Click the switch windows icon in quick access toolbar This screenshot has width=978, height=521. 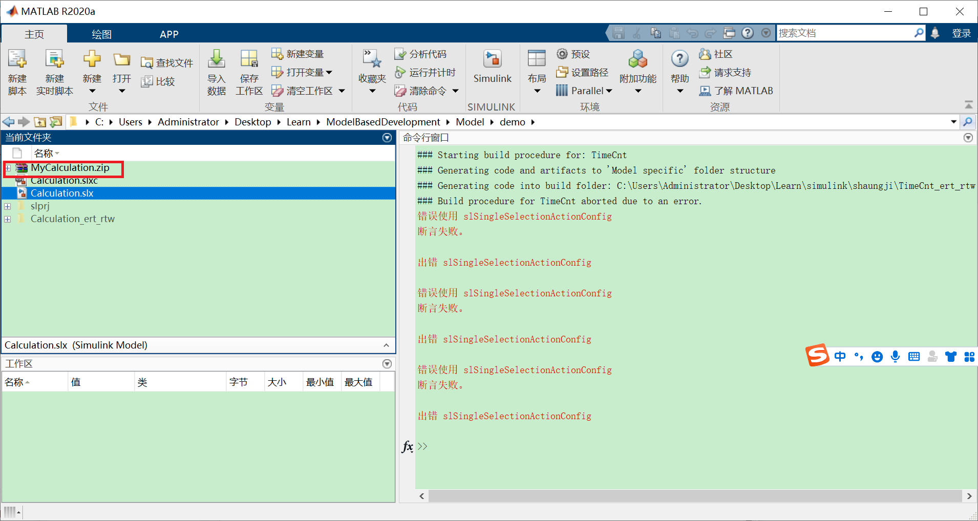(x=729, y=33)
